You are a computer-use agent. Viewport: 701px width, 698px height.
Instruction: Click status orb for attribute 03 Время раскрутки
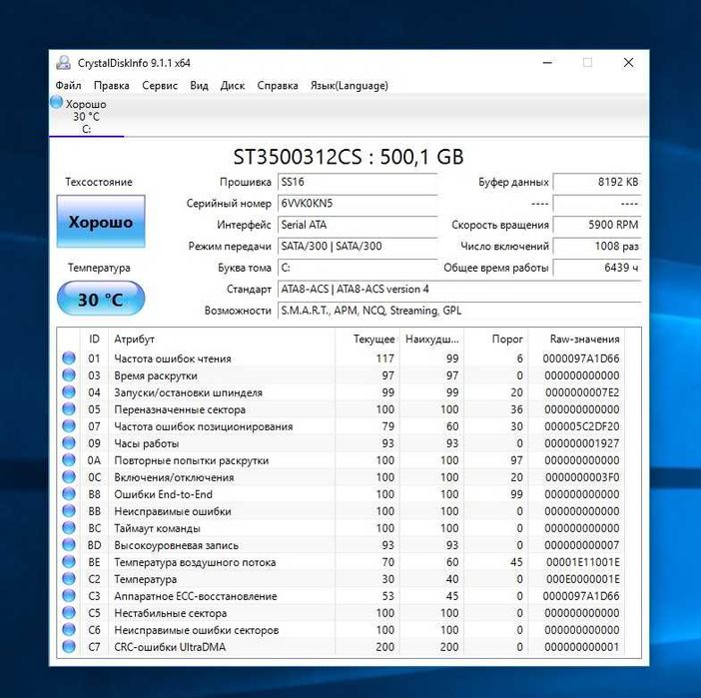(x=69, y=375)
